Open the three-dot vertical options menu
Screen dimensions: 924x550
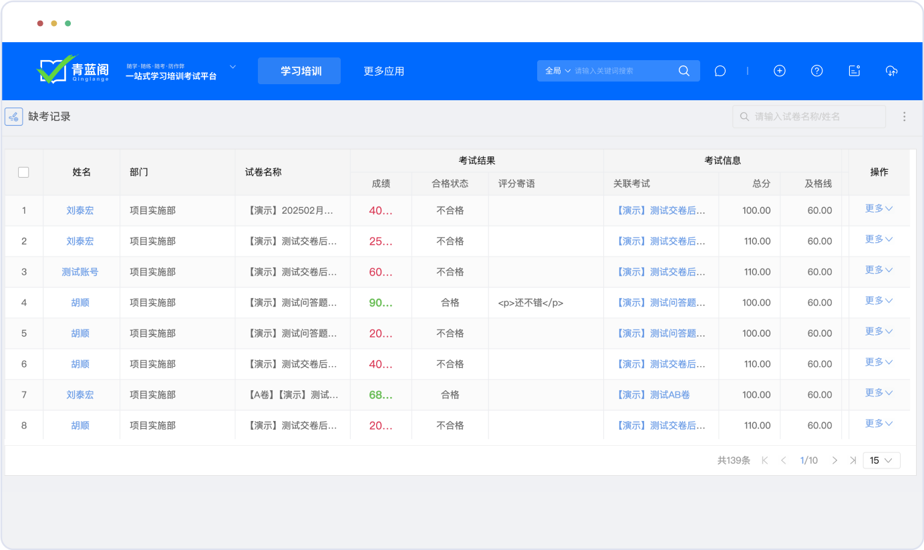904,116
